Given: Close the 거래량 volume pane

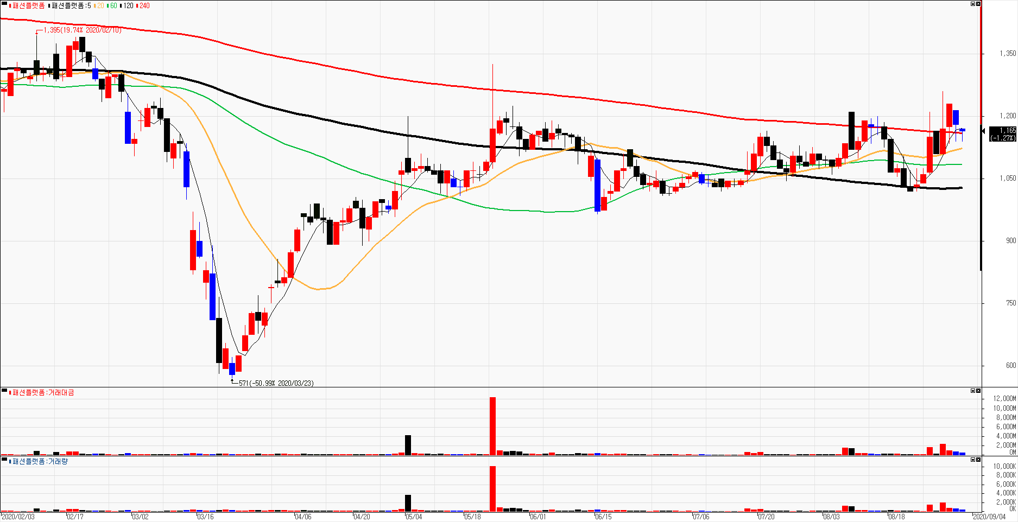Looking at the screenshot, I should [x=978, y=460].
